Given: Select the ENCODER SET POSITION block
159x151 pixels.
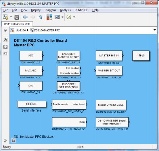Looking at the screenshot, I should click(x=68, y=86).
